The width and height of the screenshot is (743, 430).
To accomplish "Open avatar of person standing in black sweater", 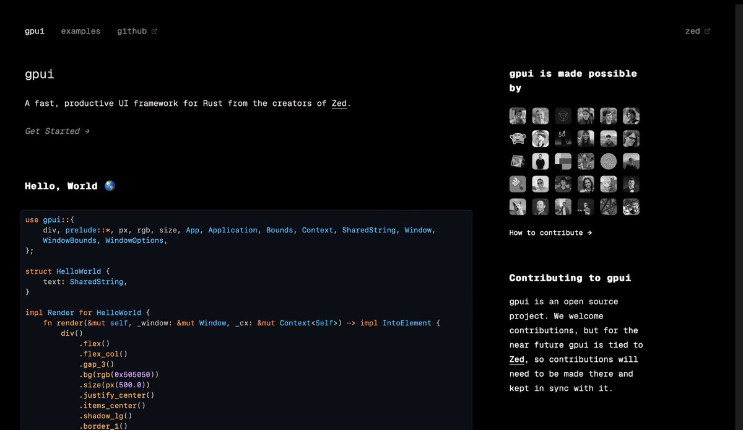I will click(x=541, y=161).
